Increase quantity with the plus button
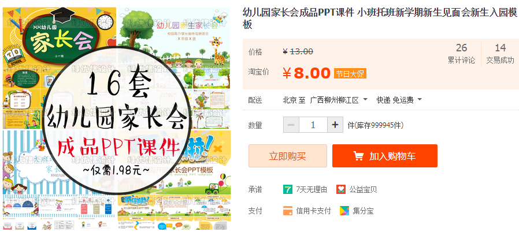The image size is (519, 243). click(x=335, y=125)
